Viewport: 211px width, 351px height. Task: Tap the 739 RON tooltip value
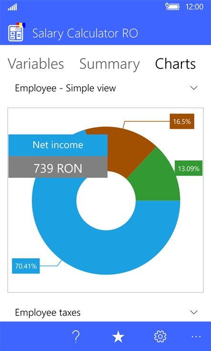click(58, 167)
